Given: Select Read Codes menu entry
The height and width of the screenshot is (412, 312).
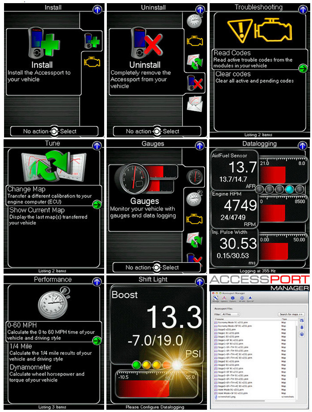Looking at the screenshot, I should coord(260,59).
